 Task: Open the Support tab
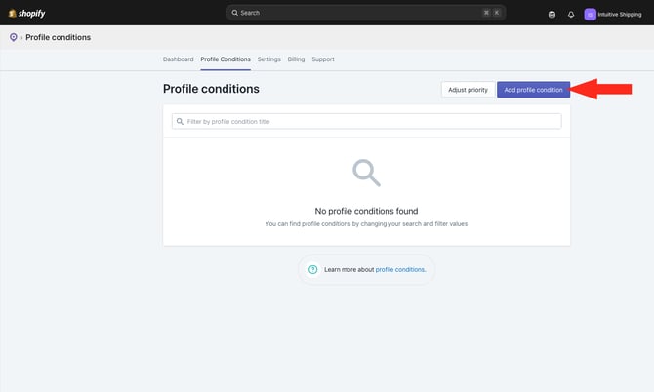323,59
